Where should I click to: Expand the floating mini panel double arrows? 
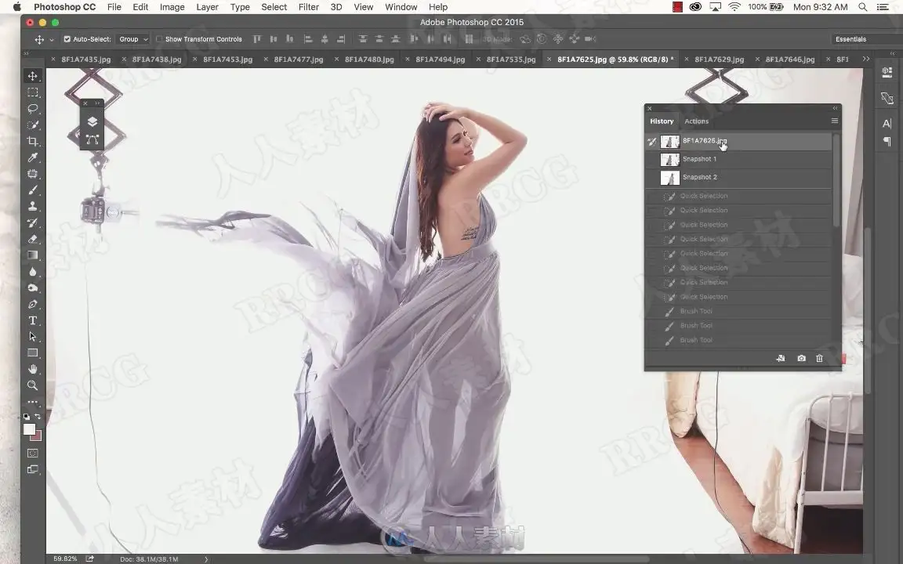(97, 103)
